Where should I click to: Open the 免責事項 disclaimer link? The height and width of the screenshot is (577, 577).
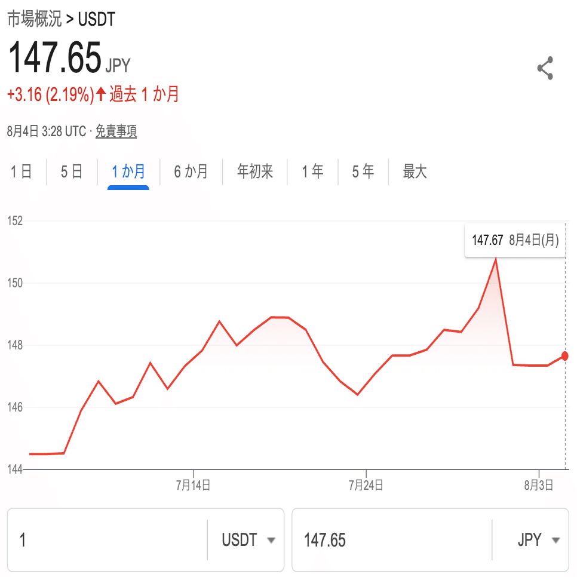(116, 131)
